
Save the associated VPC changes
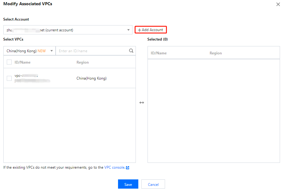pyautogui.click(x=128, y=184)
